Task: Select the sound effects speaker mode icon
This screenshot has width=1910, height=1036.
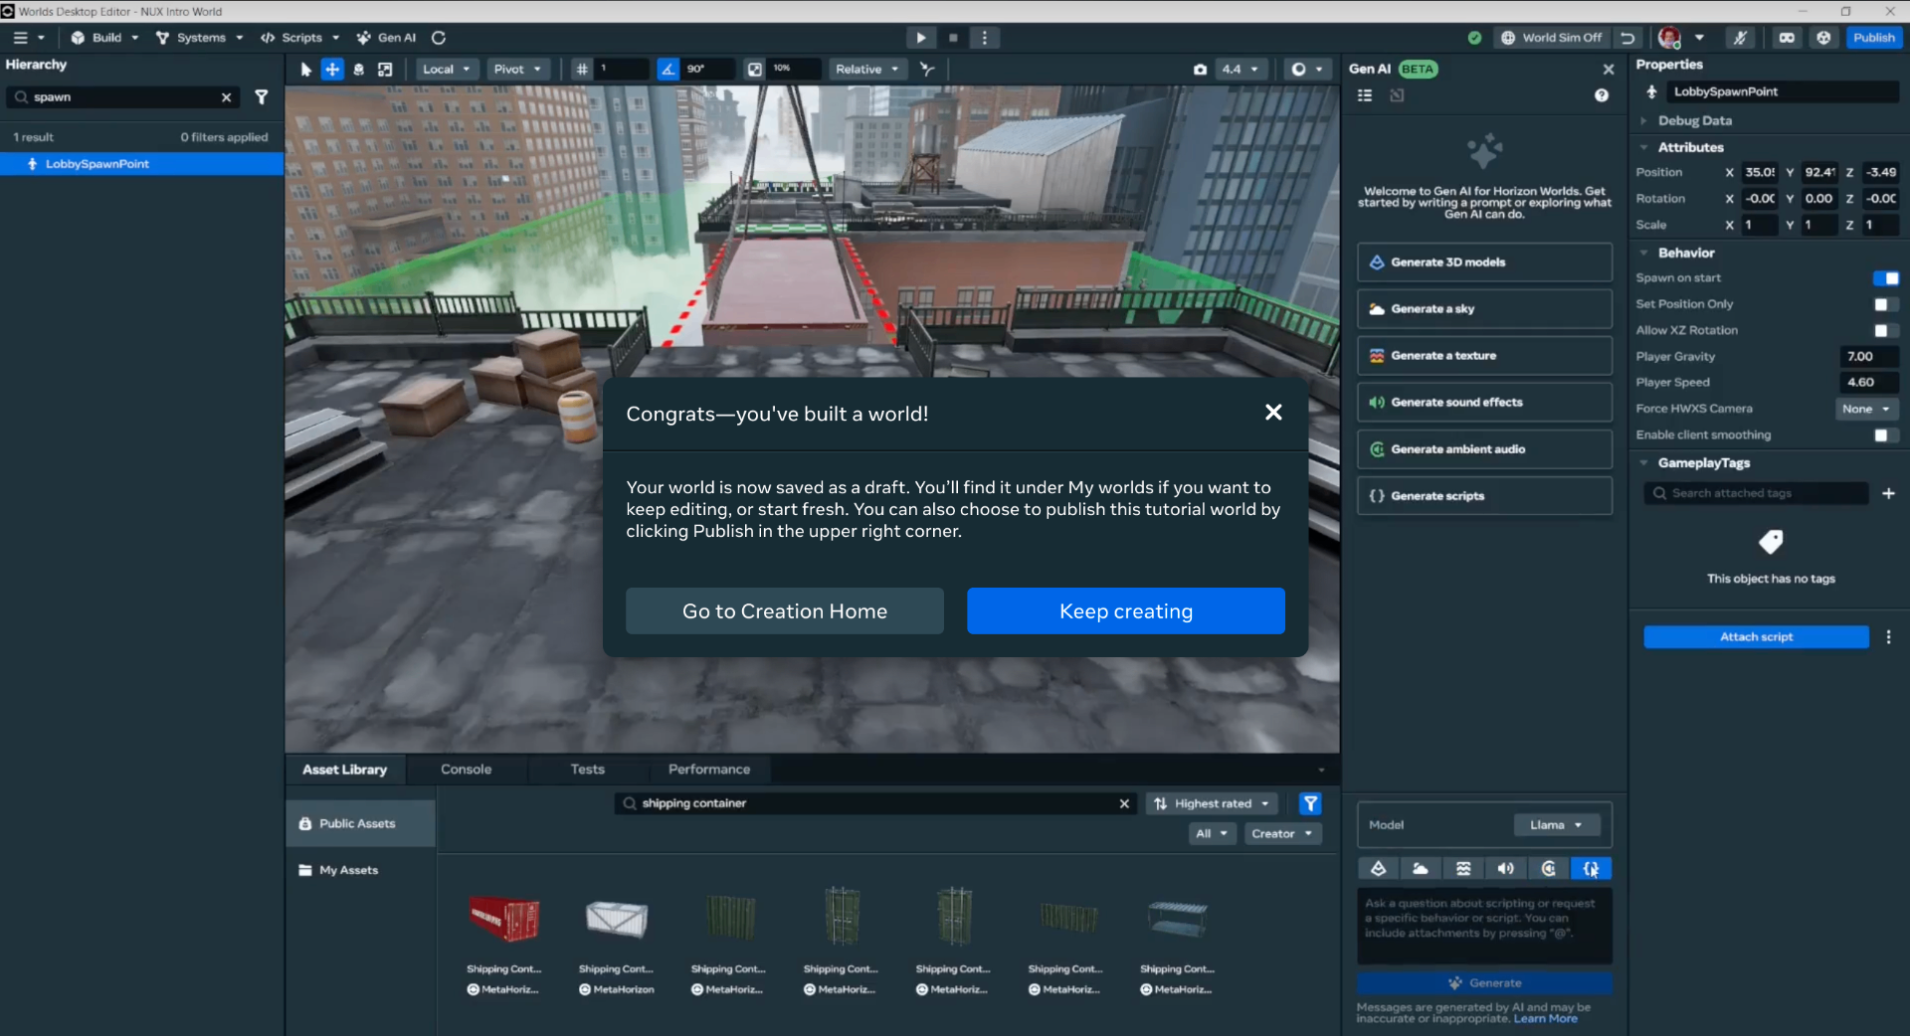Action: (x=1506, y=869)
